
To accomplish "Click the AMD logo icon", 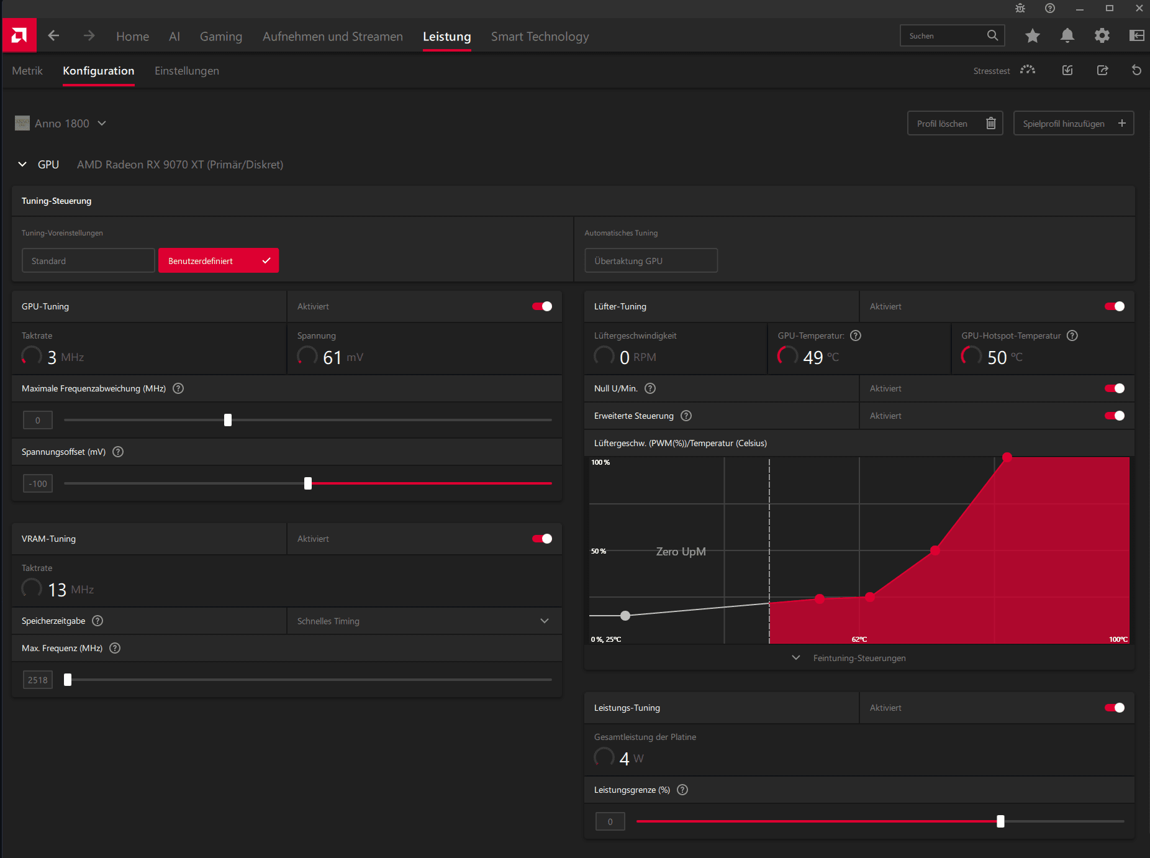I will pyautogui.click(x=19, y=35).
